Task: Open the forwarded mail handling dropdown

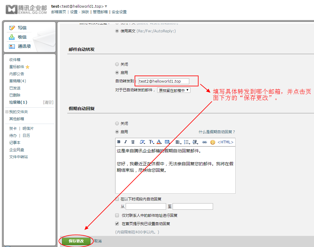Action: pyautogui.click(x=174, y=90)
